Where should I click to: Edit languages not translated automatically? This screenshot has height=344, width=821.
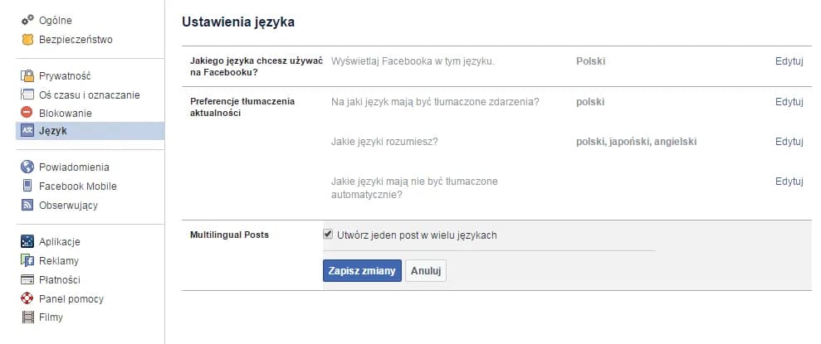[x=789, y=181]
